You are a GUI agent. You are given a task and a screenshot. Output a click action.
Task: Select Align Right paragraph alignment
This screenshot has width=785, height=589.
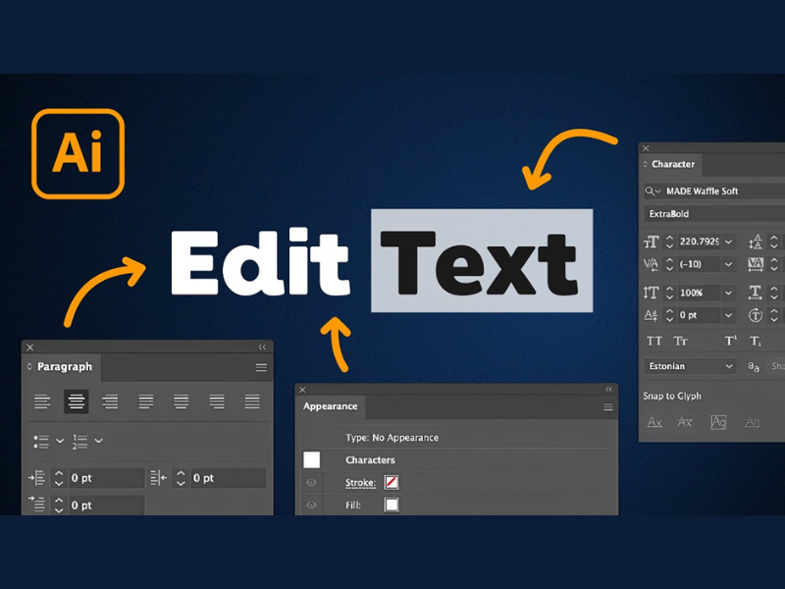click(110, 402)
